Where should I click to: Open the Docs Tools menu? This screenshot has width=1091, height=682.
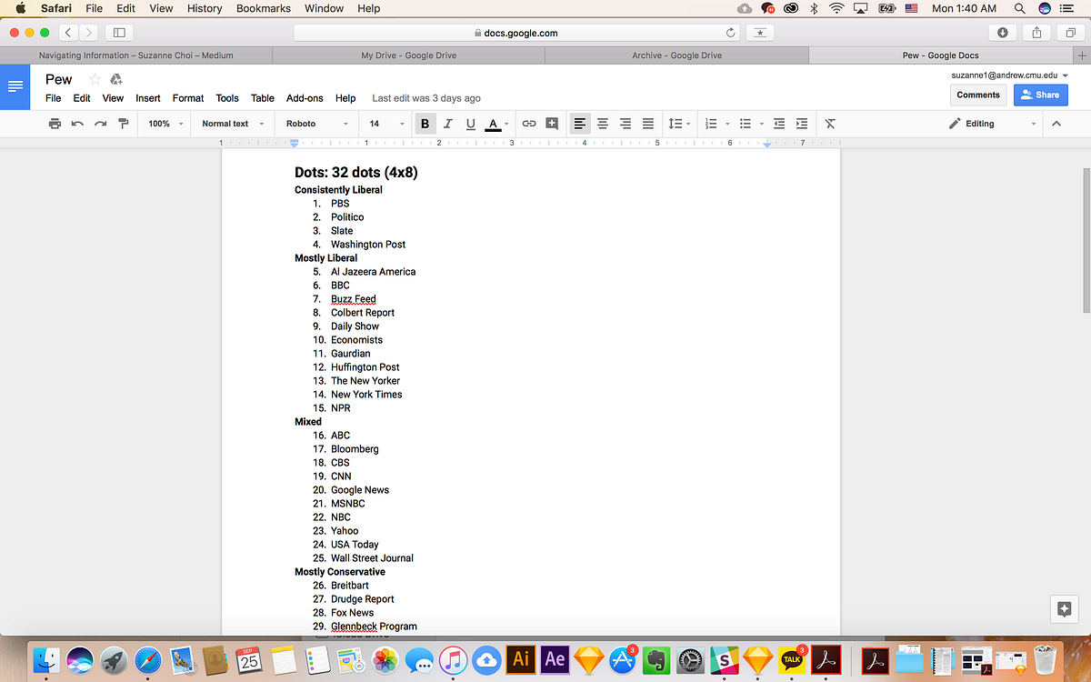tap(227, 98)
